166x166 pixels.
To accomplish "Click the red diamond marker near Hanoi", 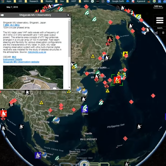I will coord(50,110).
